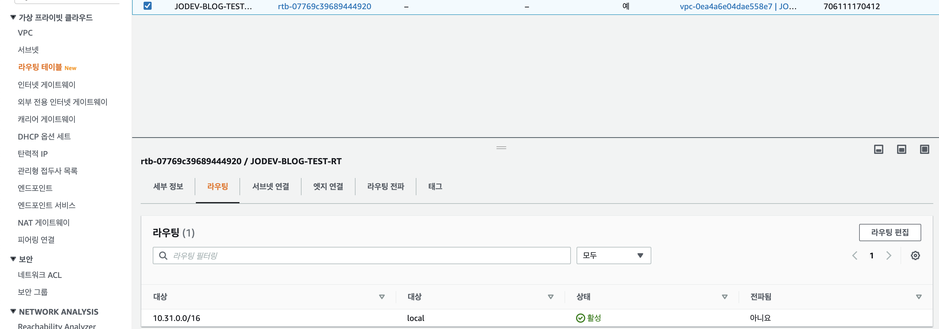Open NAT 게이트웨이 in sidebar
The width and height of the screenshot is (939, 329).
44,222
